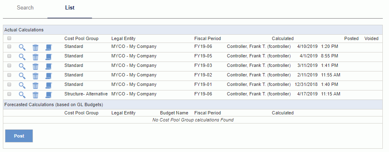Click the Post button
Screen dimensions: 389x152
[x=19, y=136]
